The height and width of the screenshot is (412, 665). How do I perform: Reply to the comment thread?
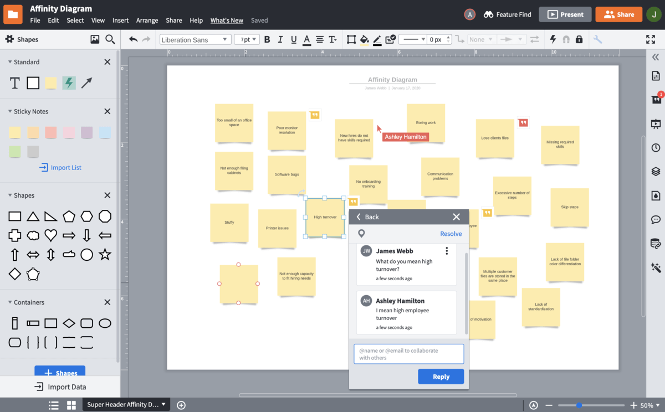(441, 376)
